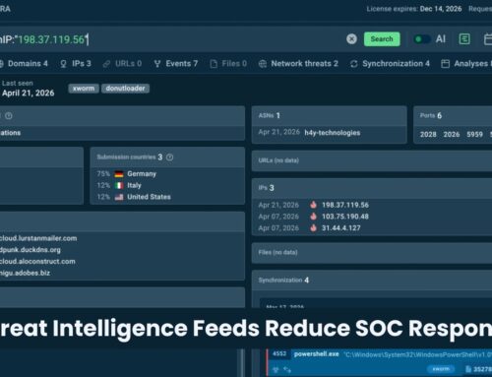Screen dimensions: 492x377
Task: Open the h4y-technologies ASN entry
Action: (x=333, y=133)
